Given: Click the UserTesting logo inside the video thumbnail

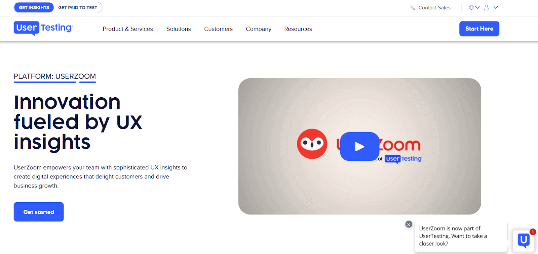Looking at the screenshot, I should pos(403,159).
